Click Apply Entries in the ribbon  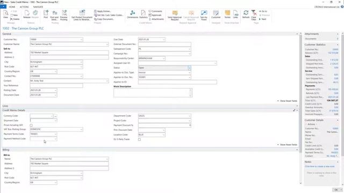click(103, 11)
